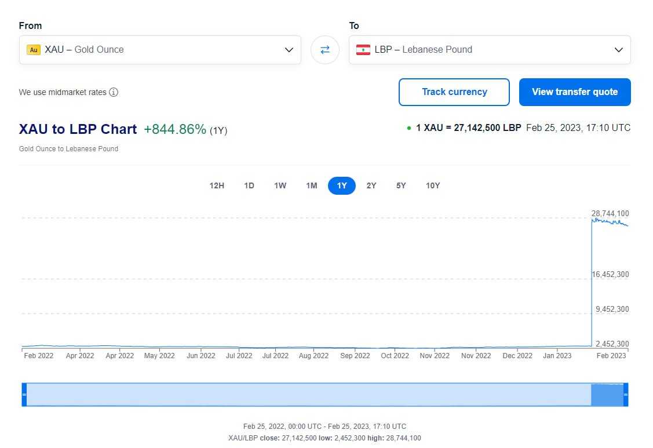Choose the 10Y chart range

[x=433, y=185]
